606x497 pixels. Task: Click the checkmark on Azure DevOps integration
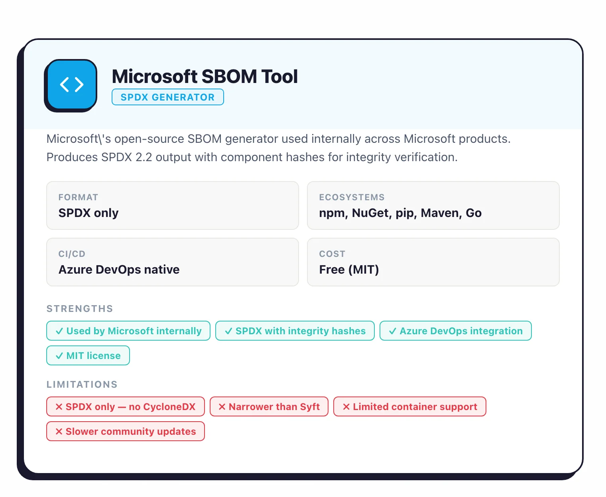[393, 331]
